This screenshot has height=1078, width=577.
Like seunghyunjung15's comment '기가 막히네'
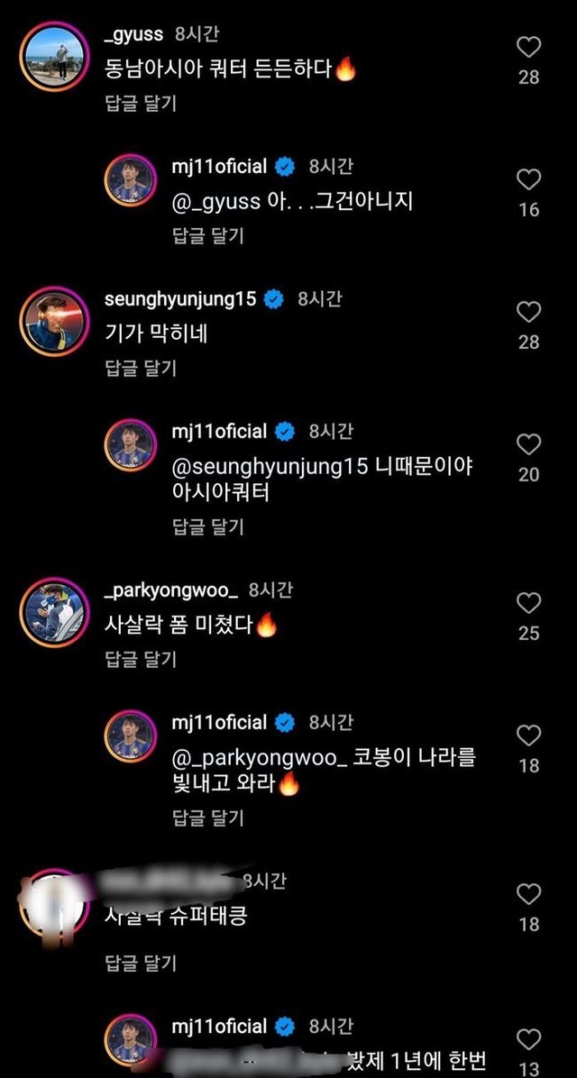click(x=528, y=313)
